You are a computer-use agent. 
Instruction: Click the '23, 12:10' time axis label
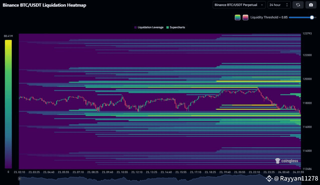click(137, 172)
